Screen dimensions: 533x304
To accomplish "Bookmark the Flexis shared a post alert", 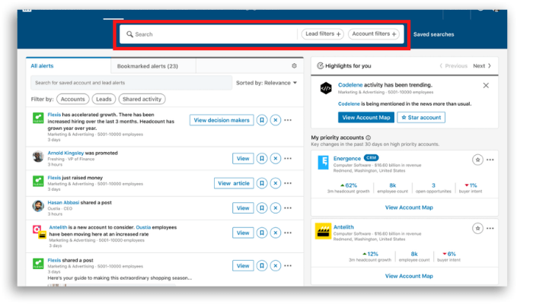I will pyautogui.click(x=262, y=266).
